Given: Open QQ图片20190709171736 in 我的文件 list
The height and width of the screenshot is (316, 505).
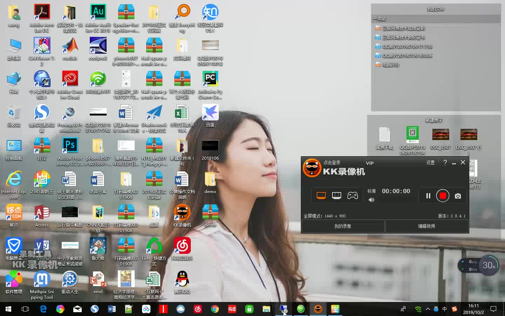Looking at the screenshot, I should (404, 46).
